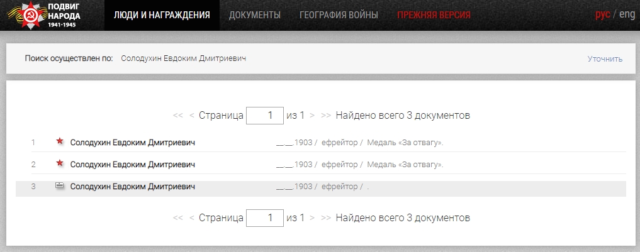Jump to last page using top » arrows

point(326,116)
